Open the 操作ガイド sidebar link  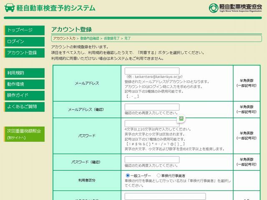tap(24, 95)
